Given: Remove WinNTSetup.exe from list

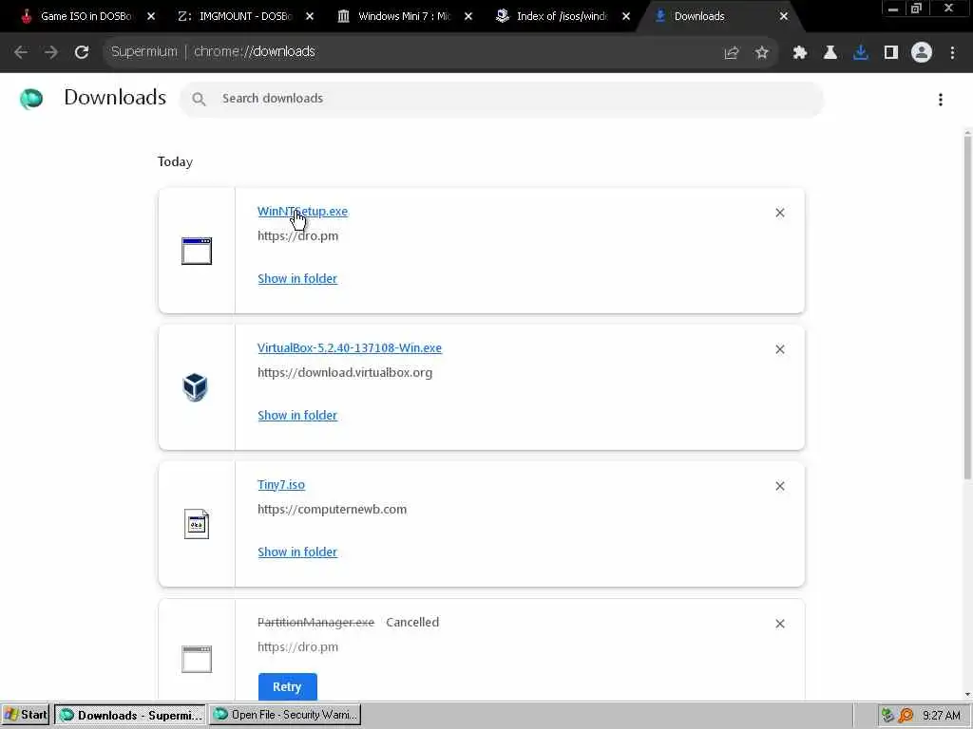Looking at the screenshot, I should 780,213.
